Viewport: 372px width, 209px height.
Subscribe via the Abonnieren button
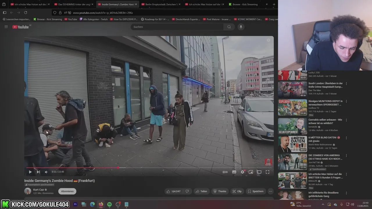[67, 191]
